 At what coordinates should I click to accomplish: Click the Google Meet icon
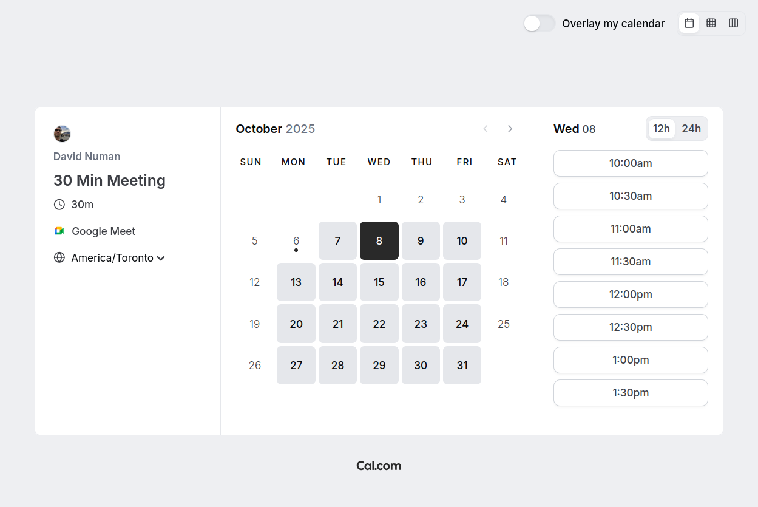pyautogui.click(x=59, y=231)
